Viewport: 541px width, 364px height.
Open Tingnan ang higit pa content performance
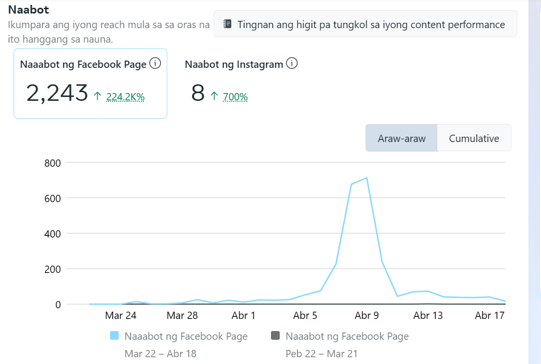(366, 24)
